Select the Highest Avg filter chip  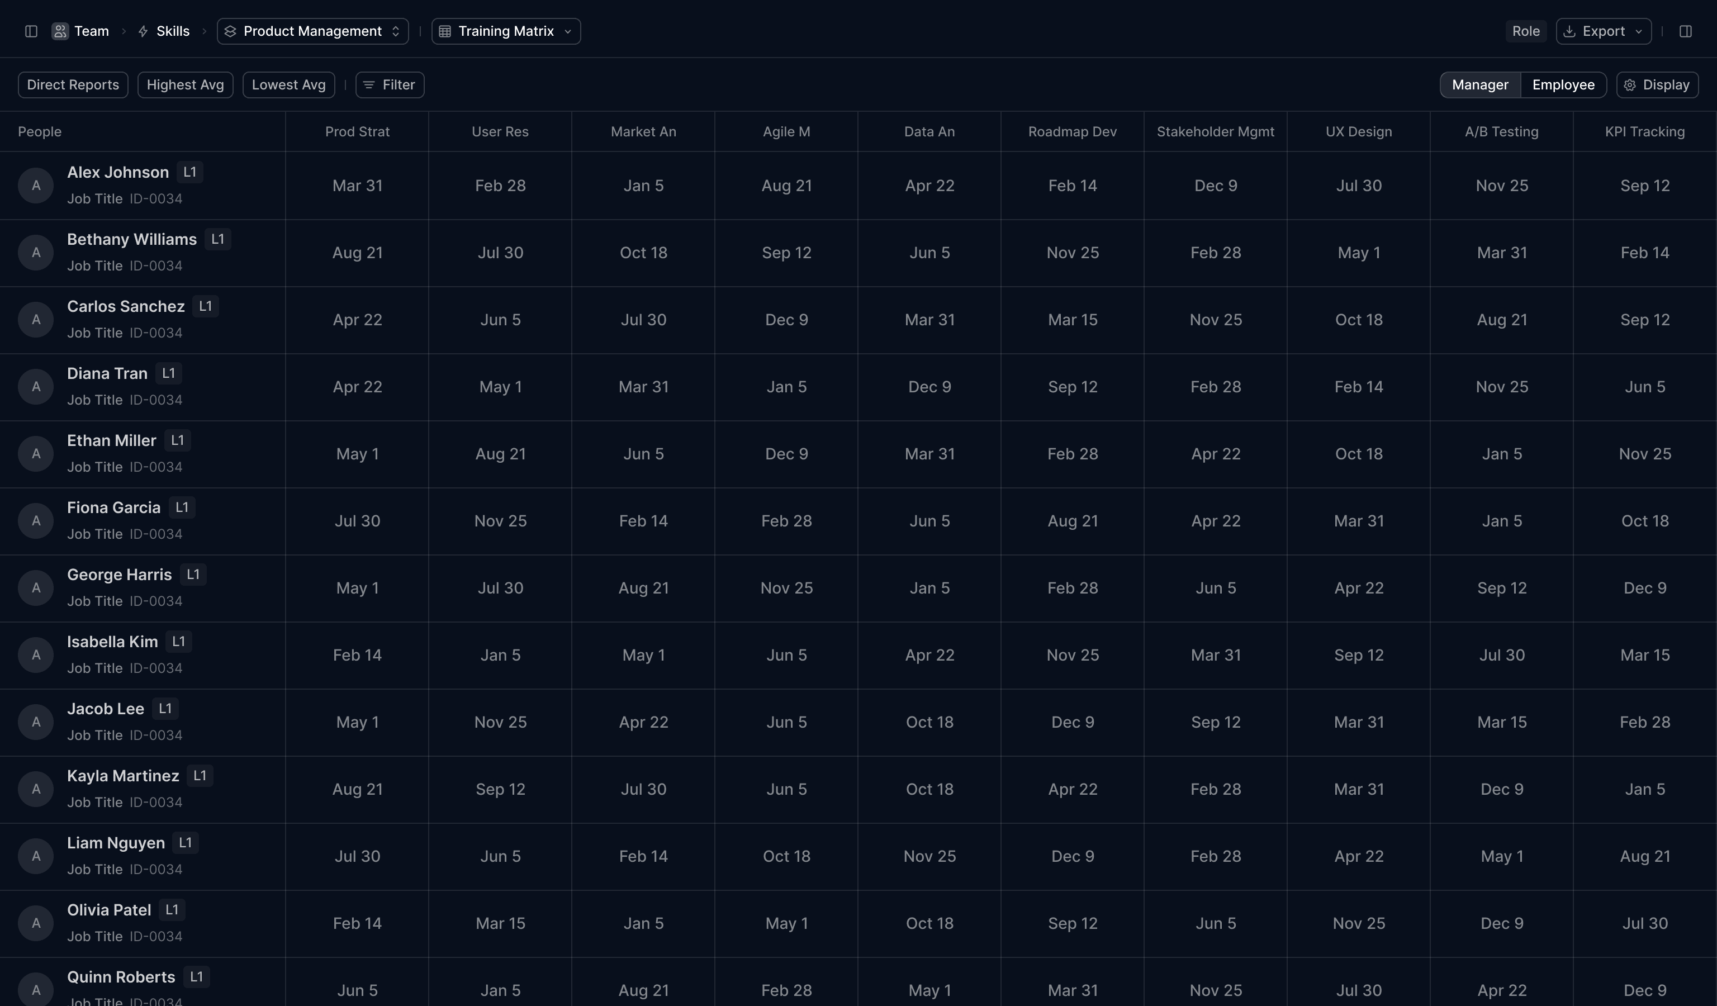[186, 85]
